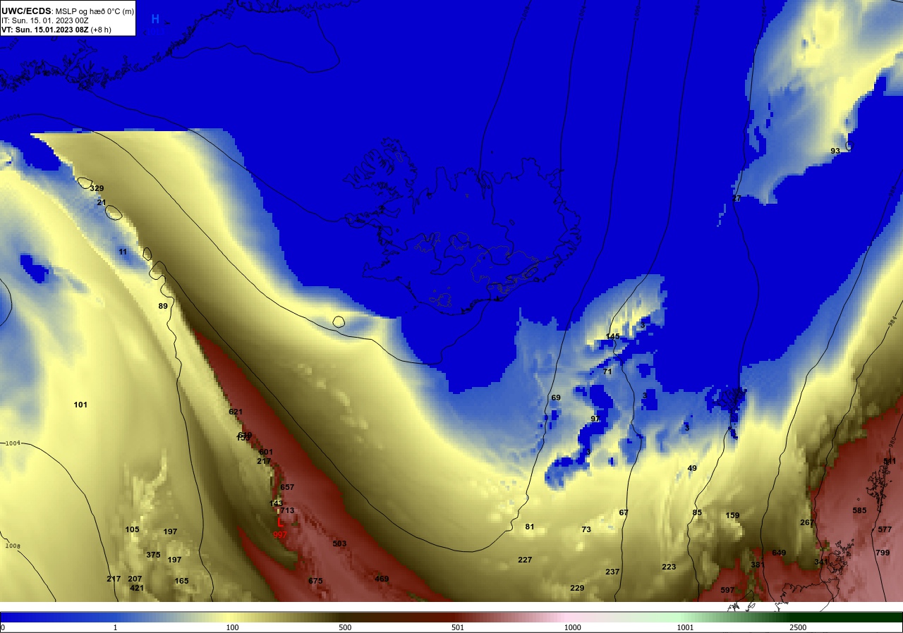Screen dimensions: 903x633
Task: Click the map value 89
Action: [163, 306]
